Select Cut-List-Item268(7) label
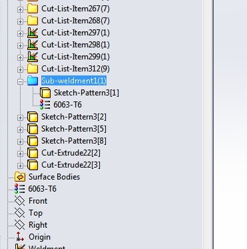Image resolution: width=247 pixels, height=249 pixels. (75, 21)
